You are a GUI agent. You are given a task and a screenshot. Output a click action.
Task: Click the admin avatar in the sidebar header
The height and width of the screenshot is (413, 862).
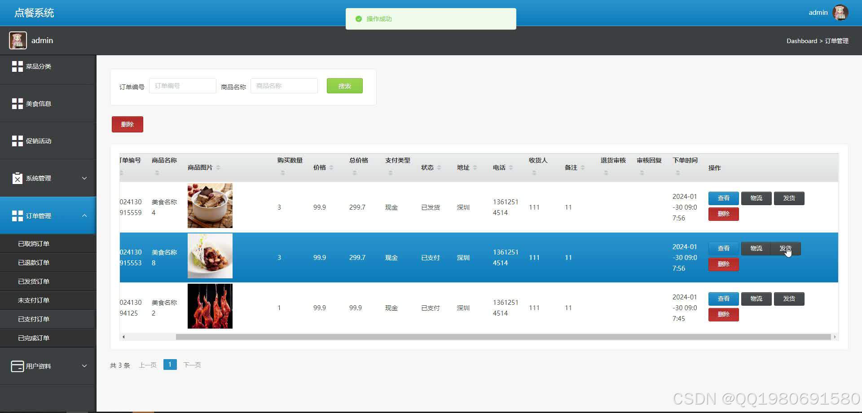coord(18,40)
